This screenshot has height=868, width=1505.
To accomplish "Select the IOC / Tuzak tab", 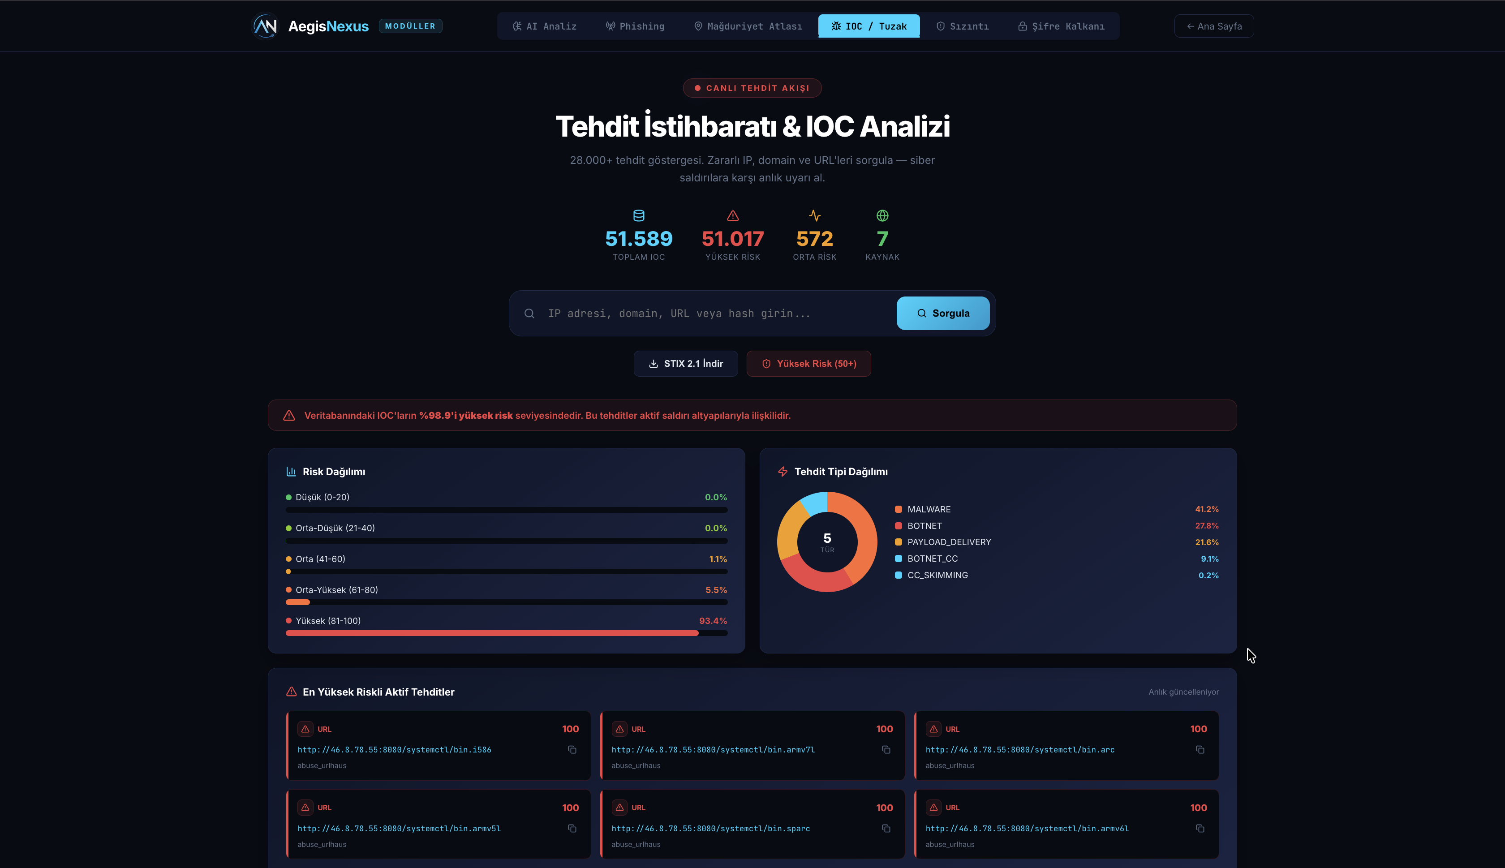I will [869, 26].
